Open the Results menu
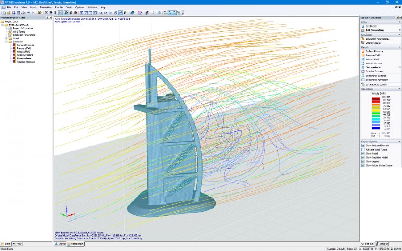The width and height of the screenshot is (402, 251). click(x=59, y=8)
